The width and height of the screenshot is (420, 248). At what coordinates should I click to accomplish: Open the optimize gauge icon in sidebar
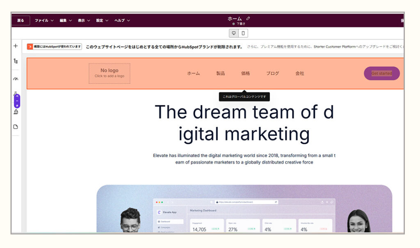pos(16,78)
